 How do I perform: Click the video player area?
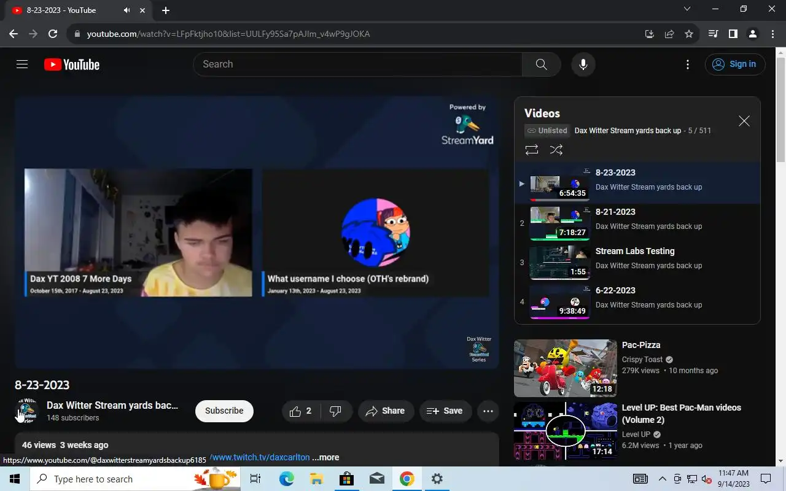click(x=257, y=232)
